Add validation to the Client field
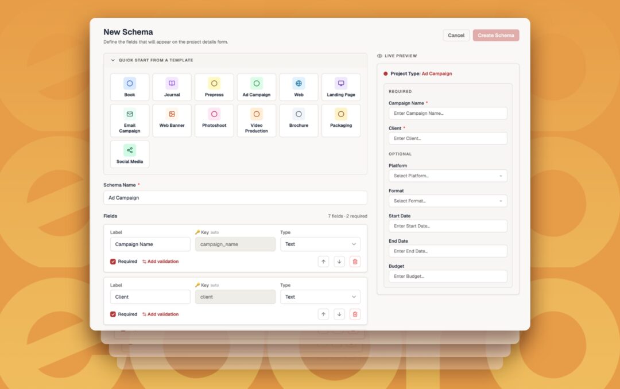The width and height of the screenshot is (620, 389). click(161, 314)
